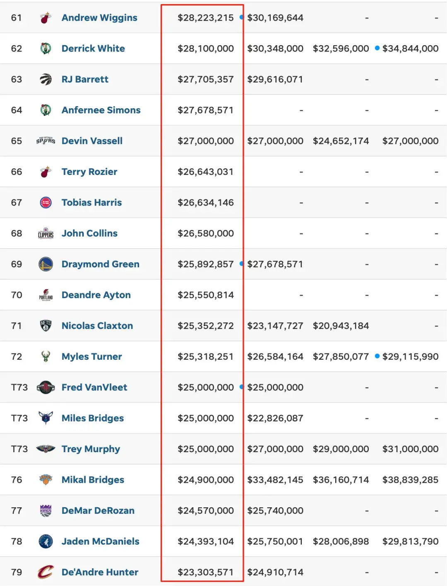Open Anfernee Simons' player link
This screenshot has height=586, width=447.
click(x=101, y=110)
